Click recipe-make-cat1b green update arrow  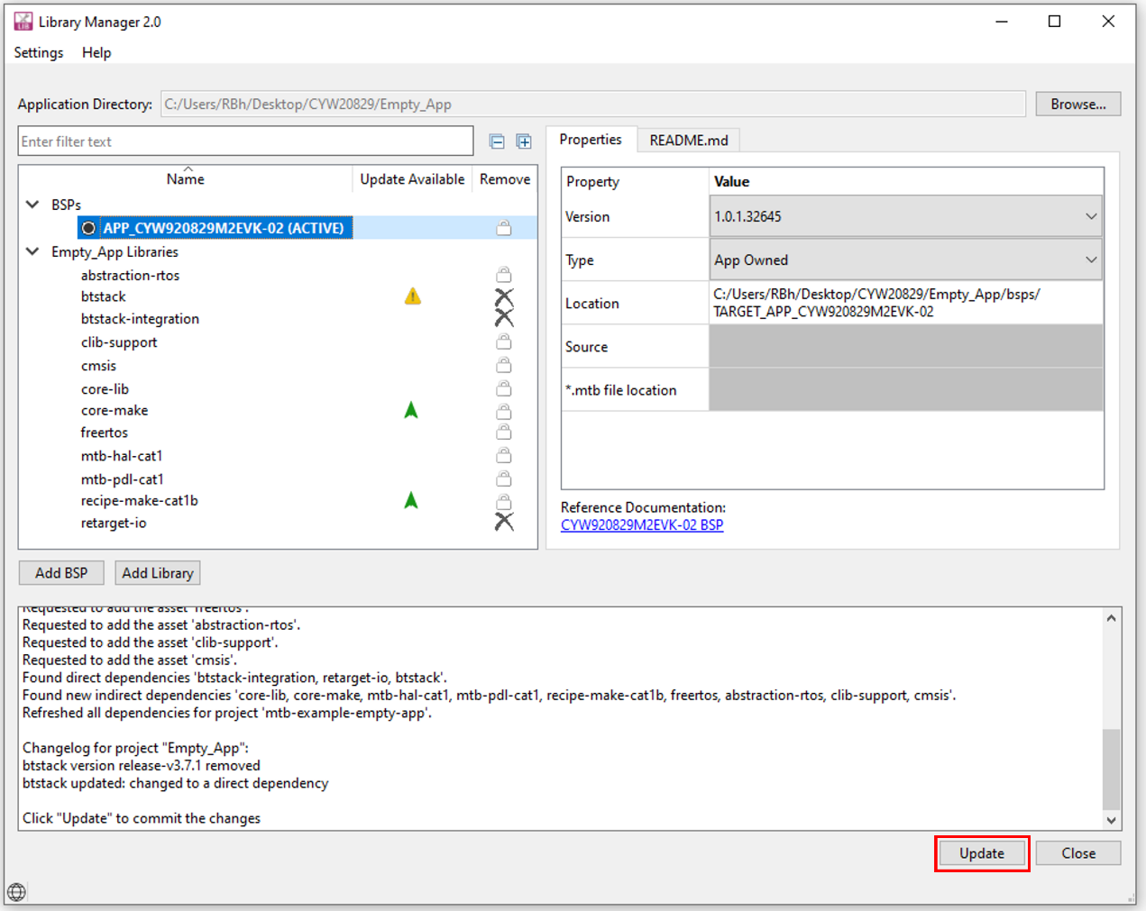coord(411,500)
